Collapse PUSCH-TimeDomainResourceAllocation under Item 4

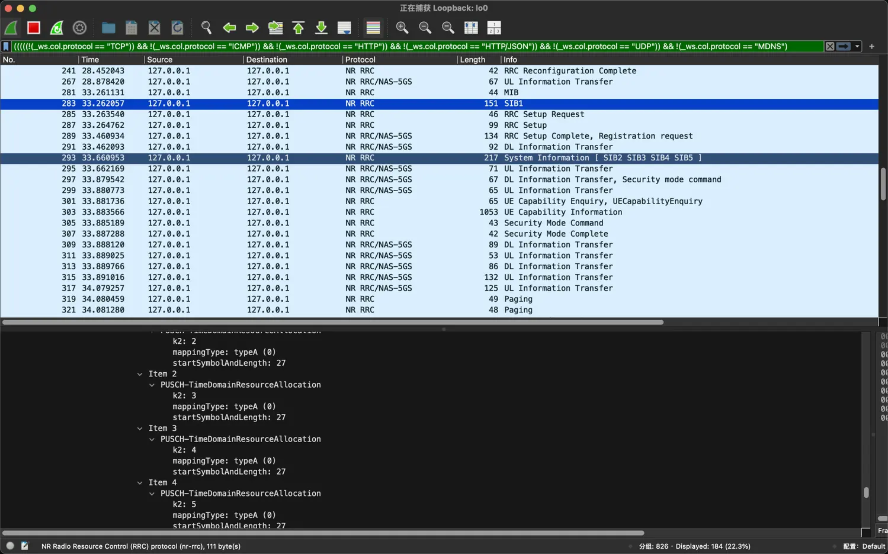tap(152, 494)
